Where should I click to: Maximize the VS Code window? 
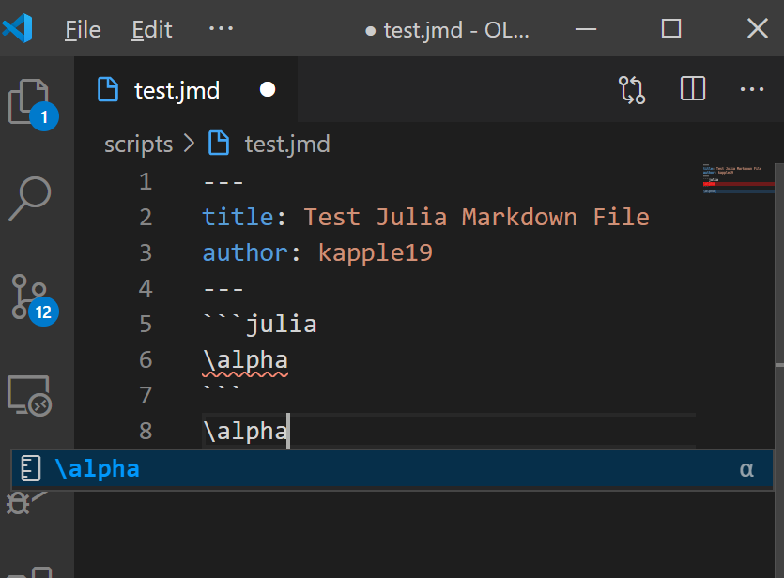click(671, 28)
